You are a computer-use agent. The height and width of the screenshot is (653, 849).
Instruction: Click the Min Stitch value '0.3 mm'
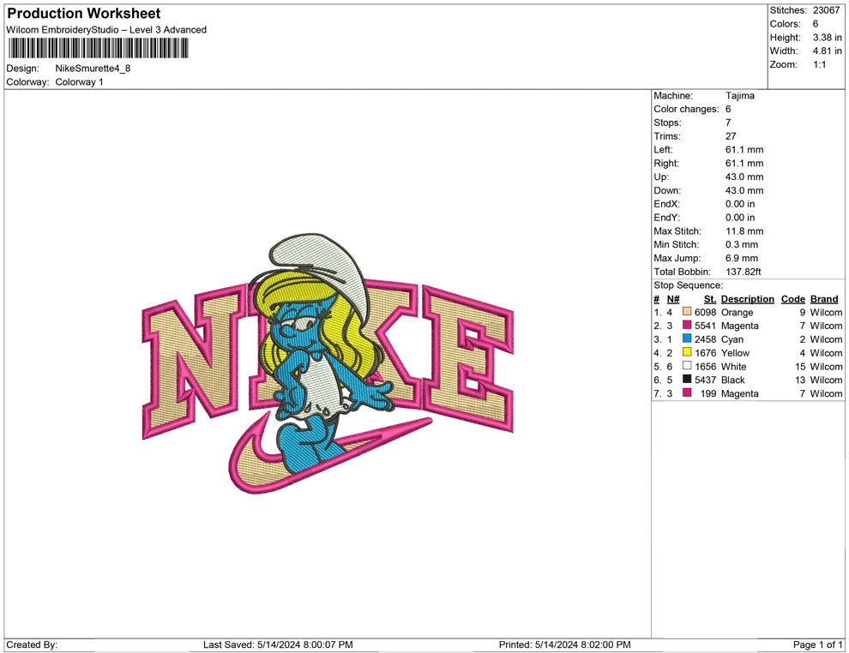(742, 244)
